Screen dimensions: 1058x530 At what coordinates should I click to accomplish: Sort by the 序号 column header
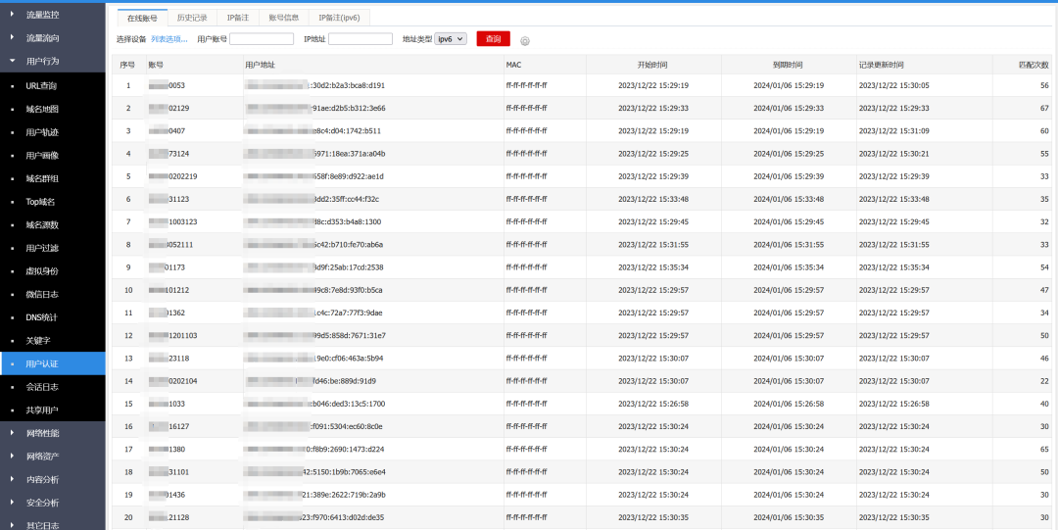point(126,65)
